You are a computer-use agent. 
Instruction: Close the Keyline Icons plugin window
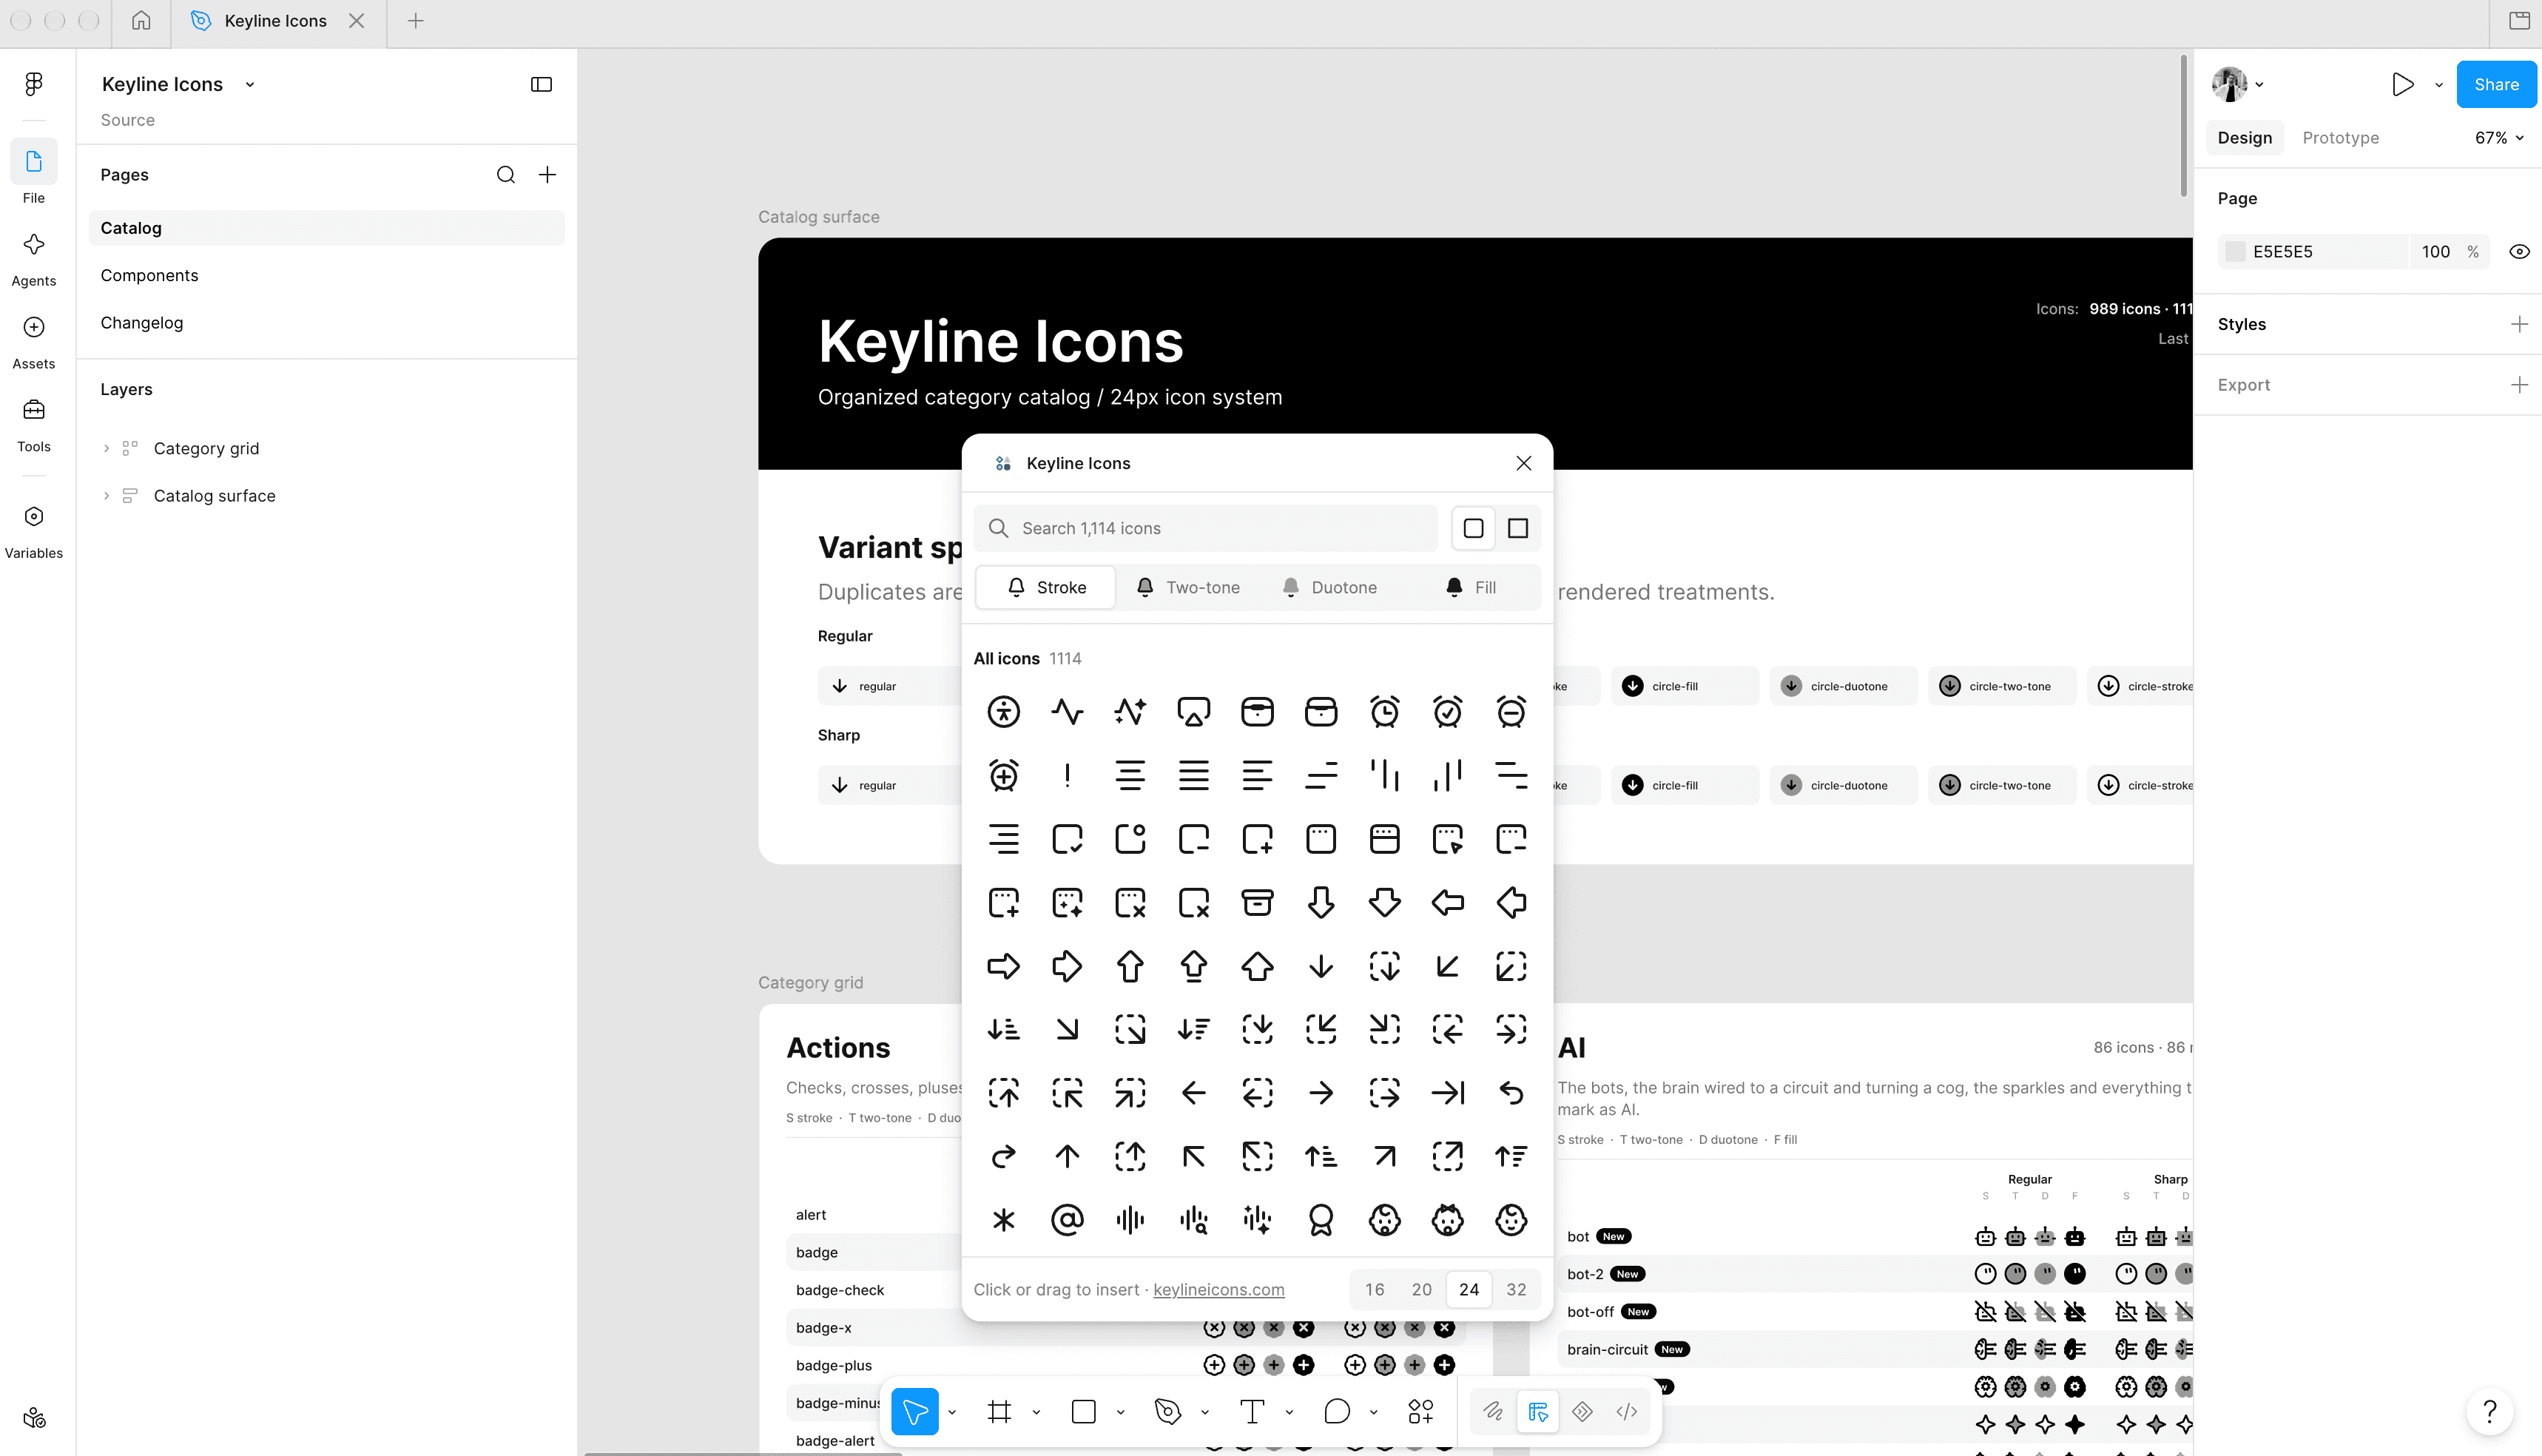[x=1523, y=463]
